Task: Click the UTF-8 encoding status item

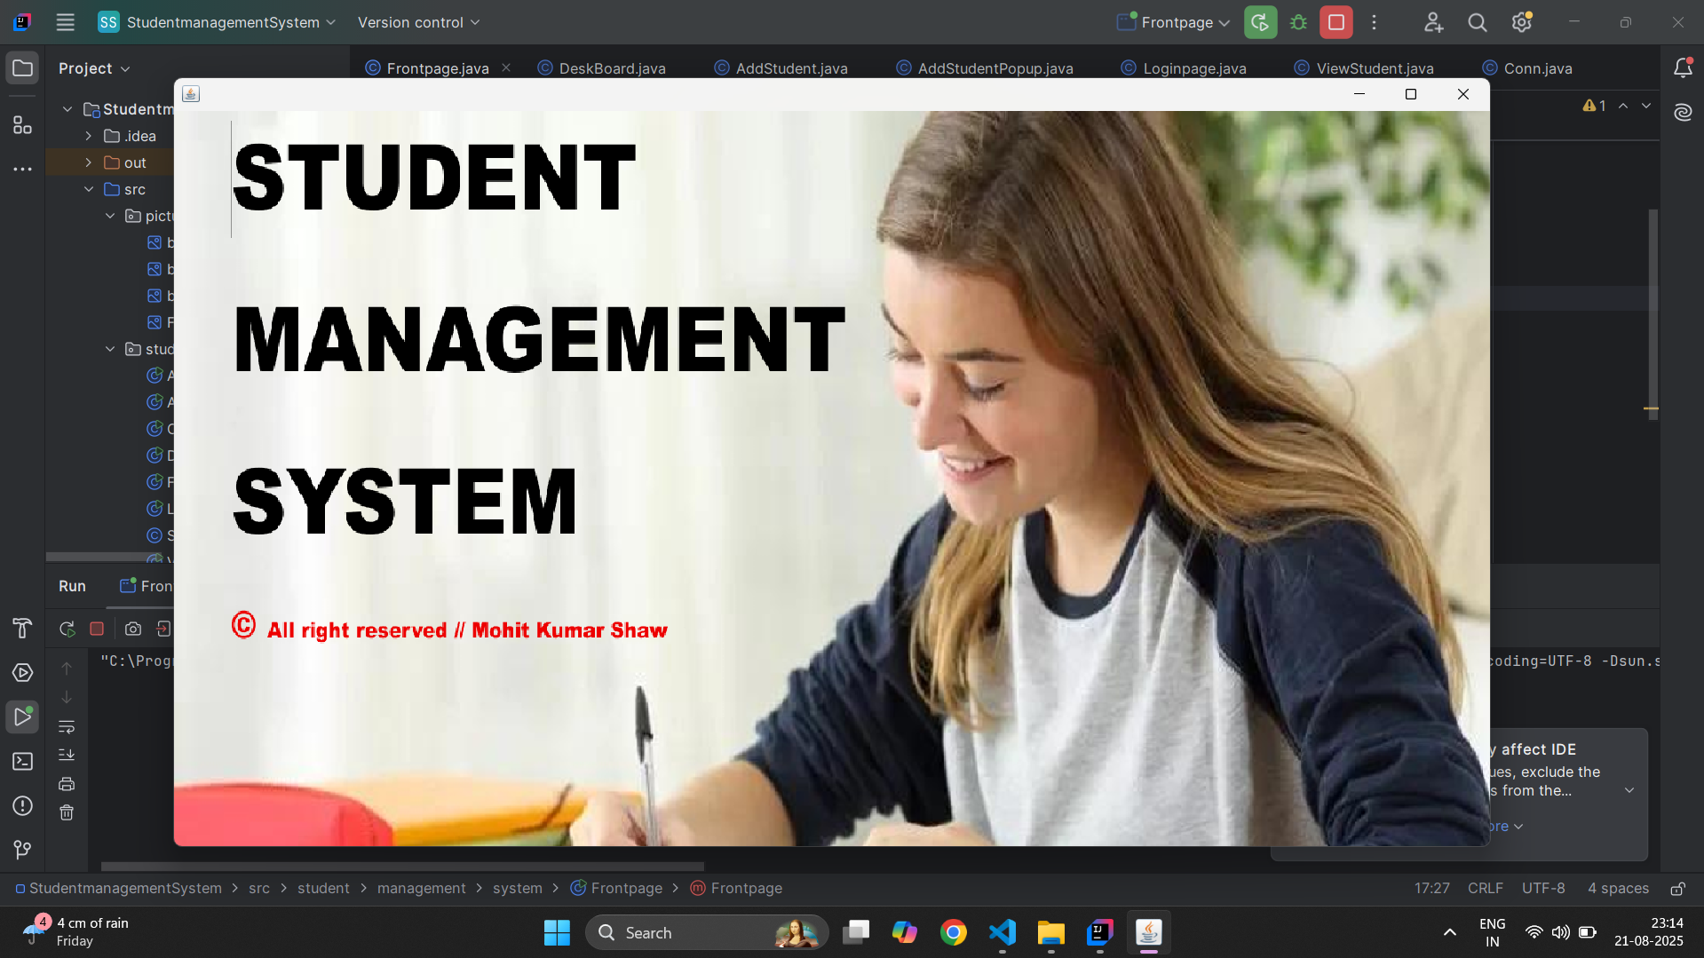Action: tap(1543, 888)
